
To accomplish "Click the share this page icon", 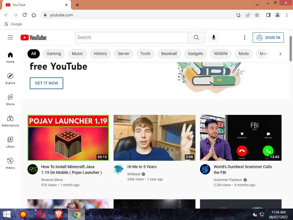I will (x=248, y=15).
